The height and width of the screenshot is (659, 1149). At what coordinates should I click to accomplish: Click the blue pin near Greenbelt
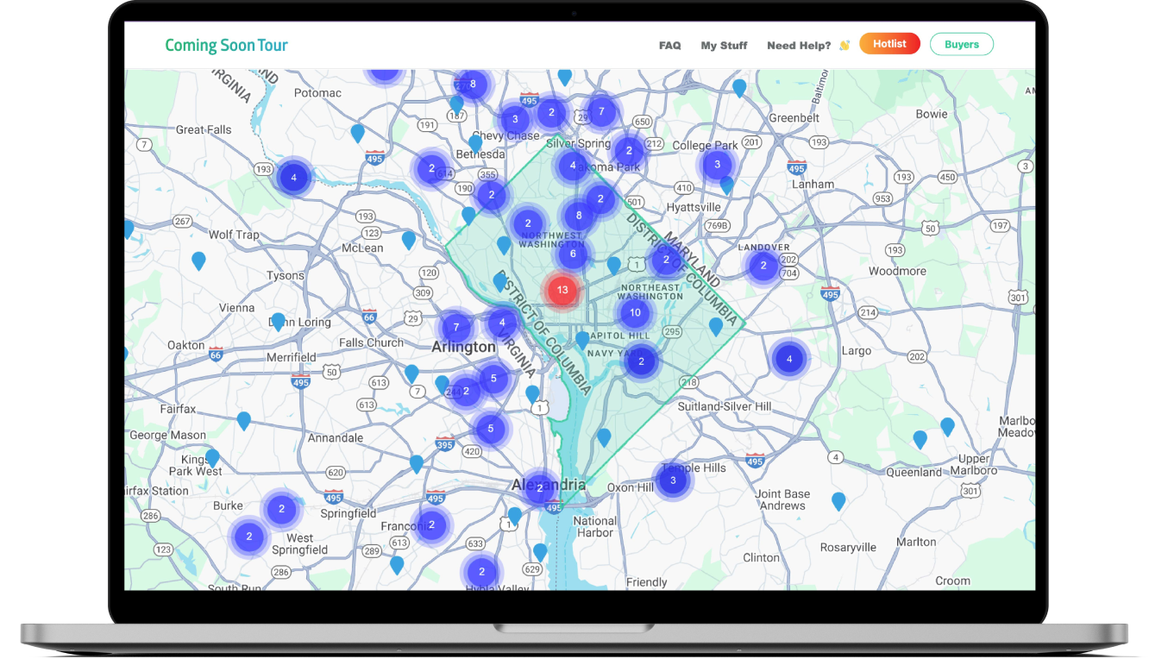pyautogui.click(x=739, y=87)
